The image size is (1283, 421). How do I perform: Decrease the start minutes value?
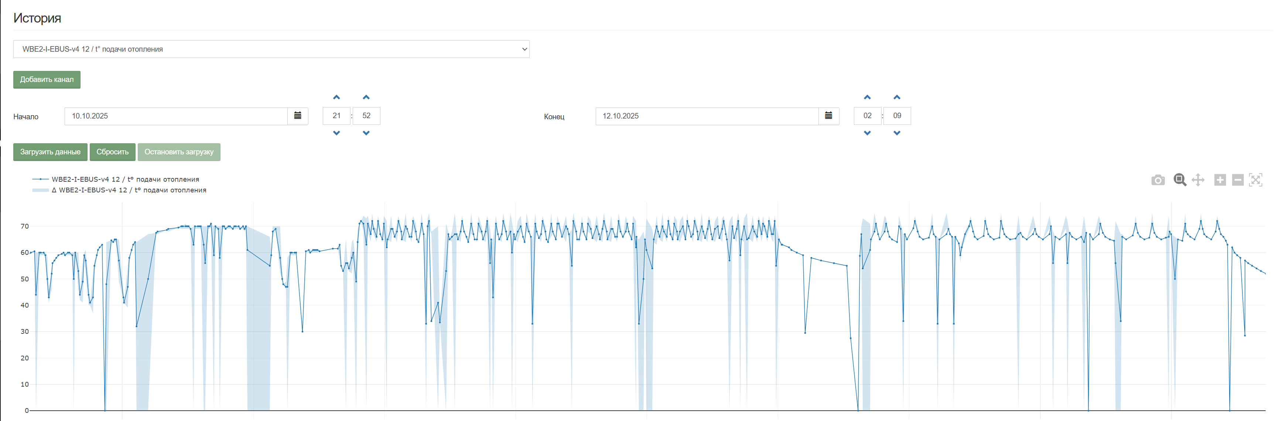(x=366, y=133)
